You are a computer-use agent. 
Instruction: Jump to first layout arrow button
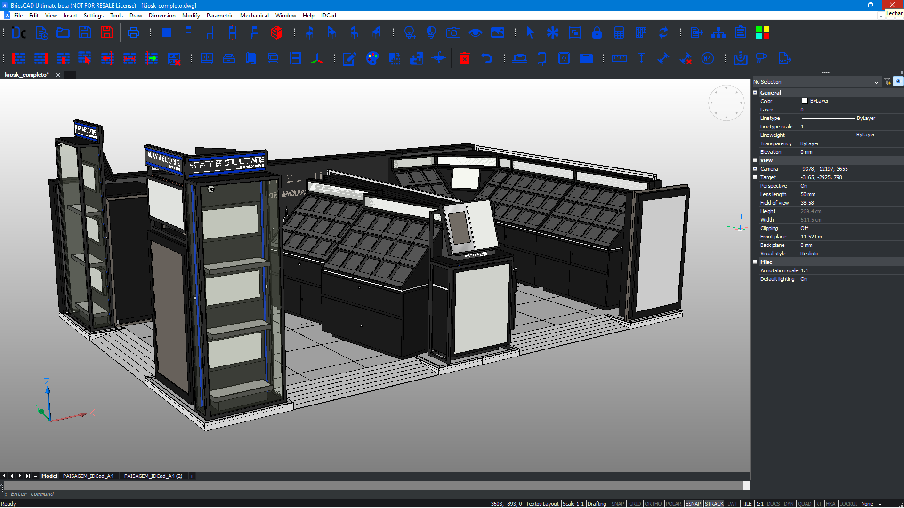click(x=4, y=476)
